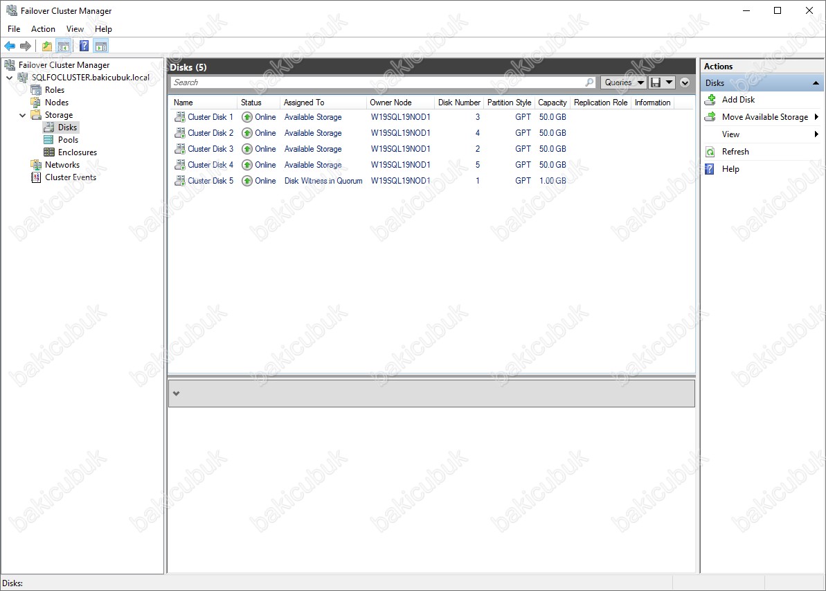Click 'Available Storage' for Cluster Disk 2
The image size is (826, 591).
313,133
